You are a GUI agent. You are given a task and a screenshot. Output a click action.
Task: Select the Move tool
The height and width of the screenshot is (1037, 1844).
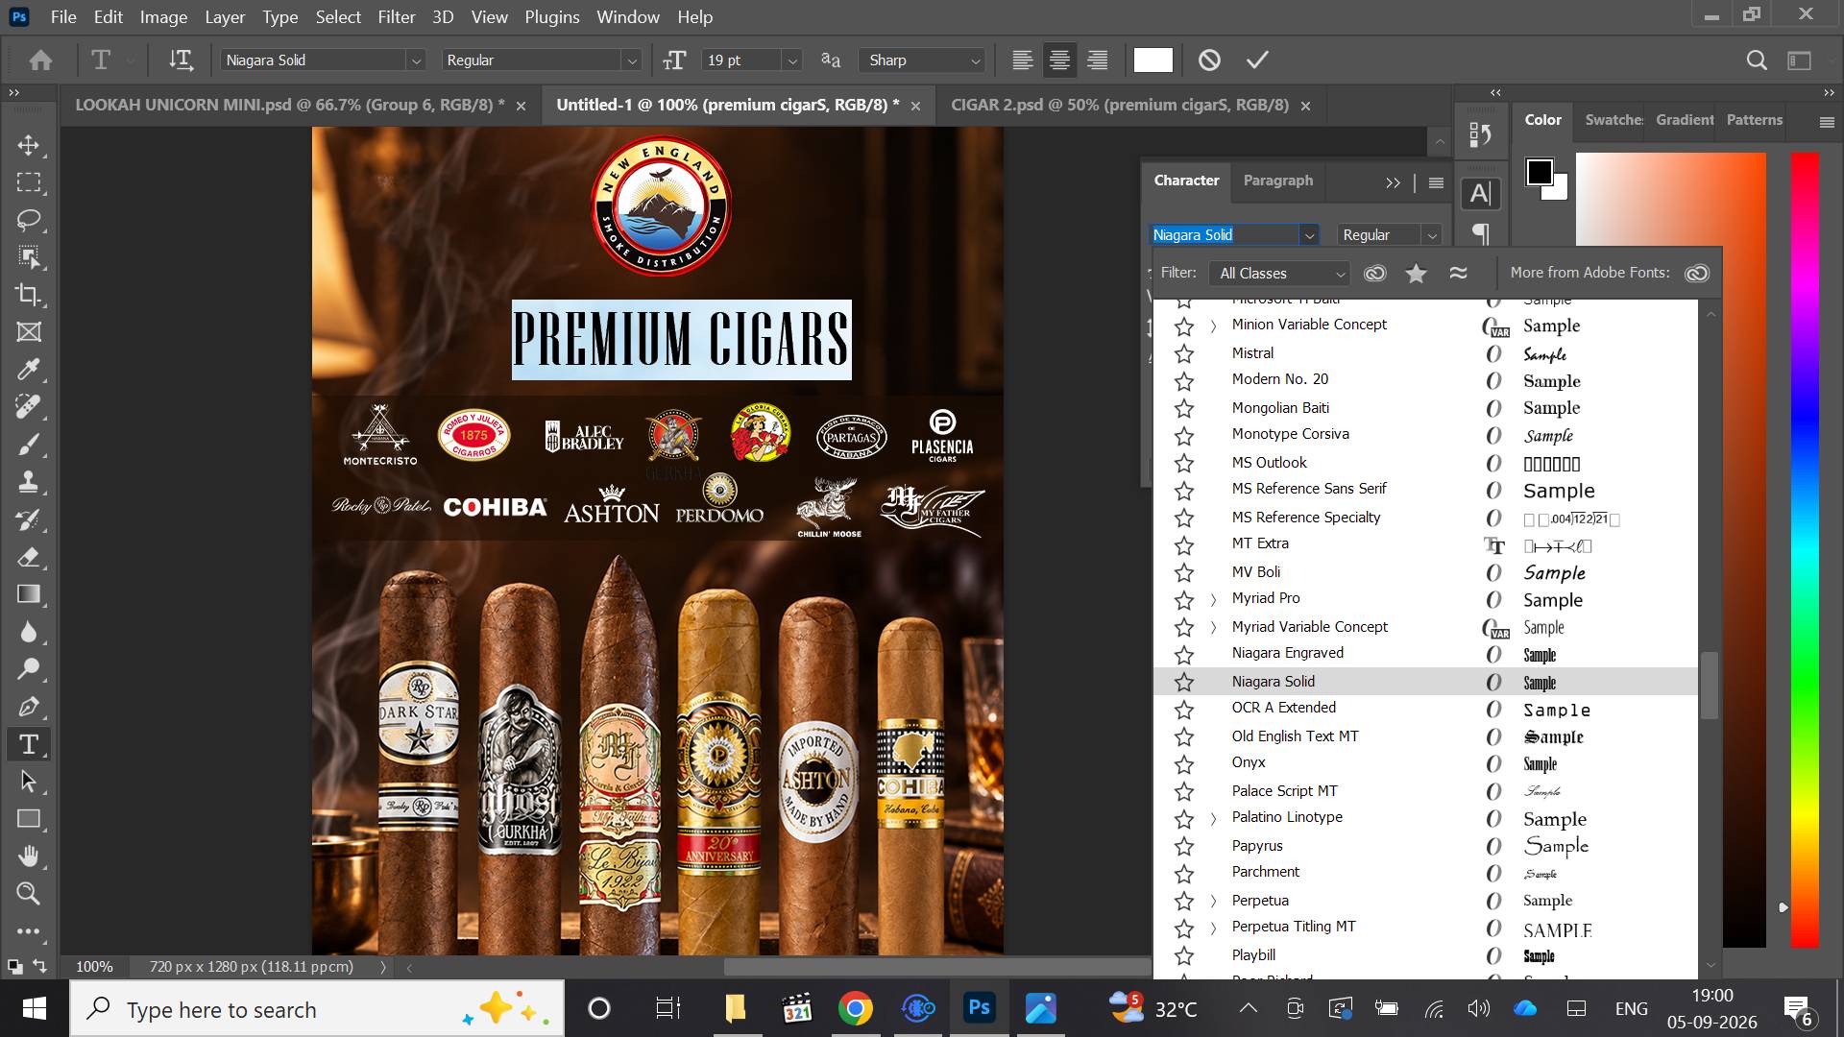click(x=28, y=145)
